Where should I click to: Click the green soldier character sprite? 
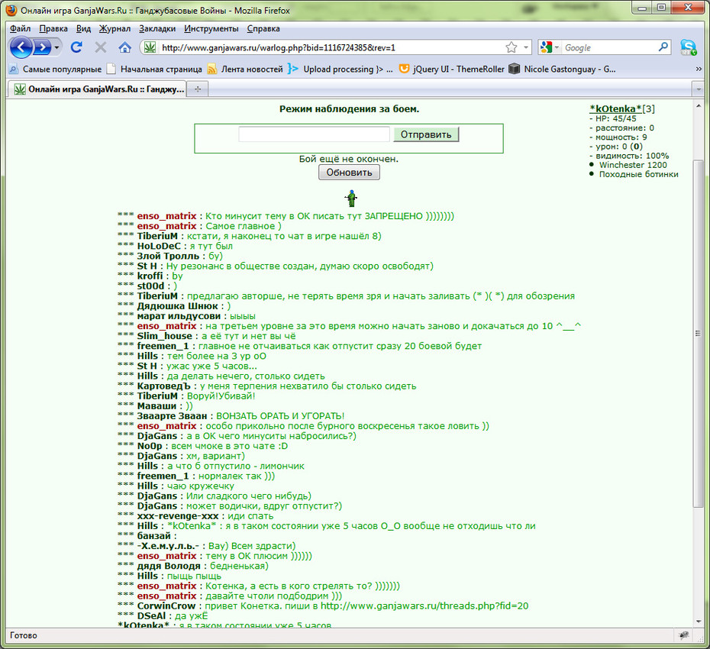[351, 198]
